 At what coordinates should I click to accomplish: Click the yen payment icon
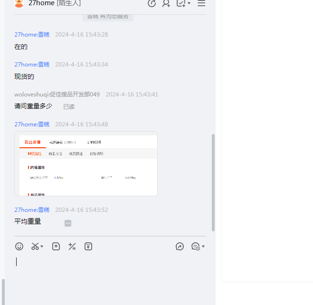[x=88, y=246]
